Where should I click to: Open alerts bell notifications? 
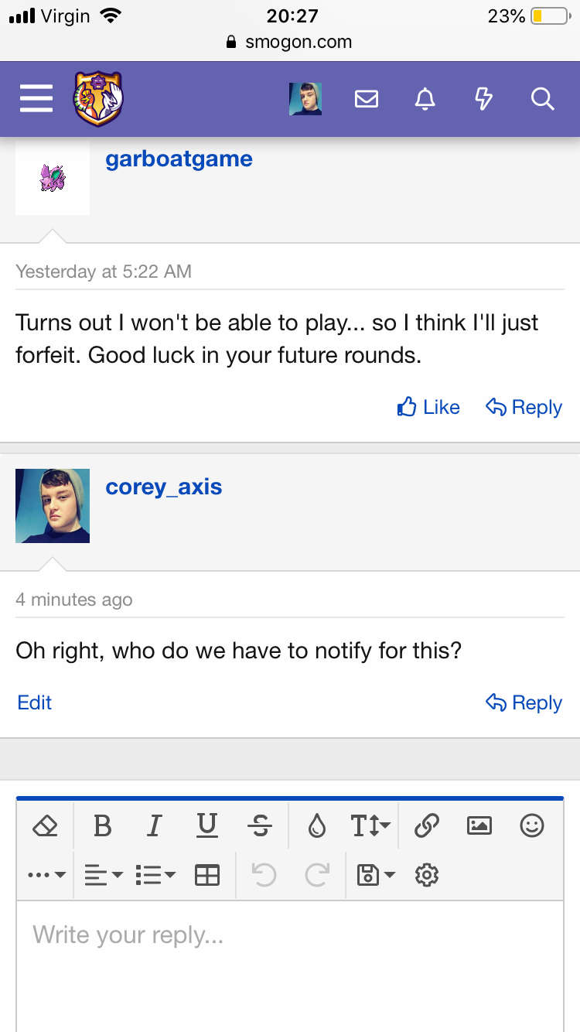(x=425, y=99)
